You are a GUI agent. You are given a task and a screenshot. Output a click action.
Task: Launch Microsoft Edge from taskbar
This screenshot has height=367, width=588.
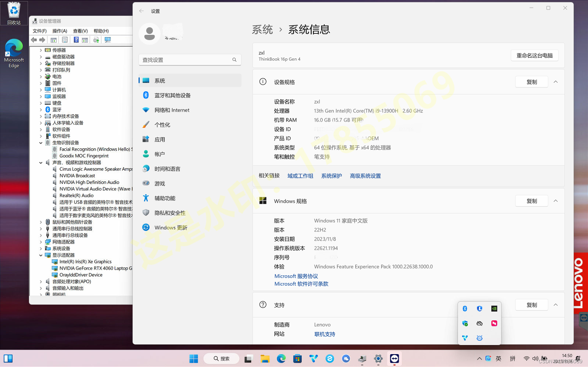point(281,359)
